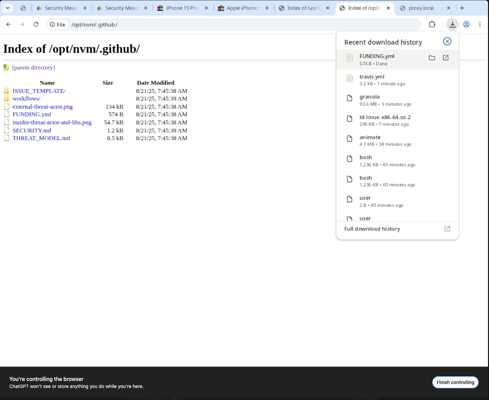Dismiss download history with circled X

(447, 41)
